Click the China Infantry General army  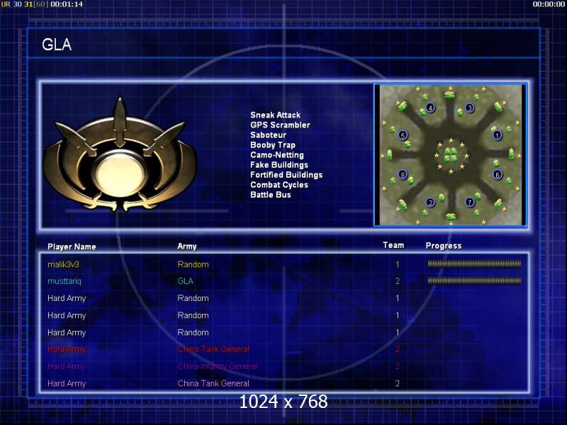218,366
